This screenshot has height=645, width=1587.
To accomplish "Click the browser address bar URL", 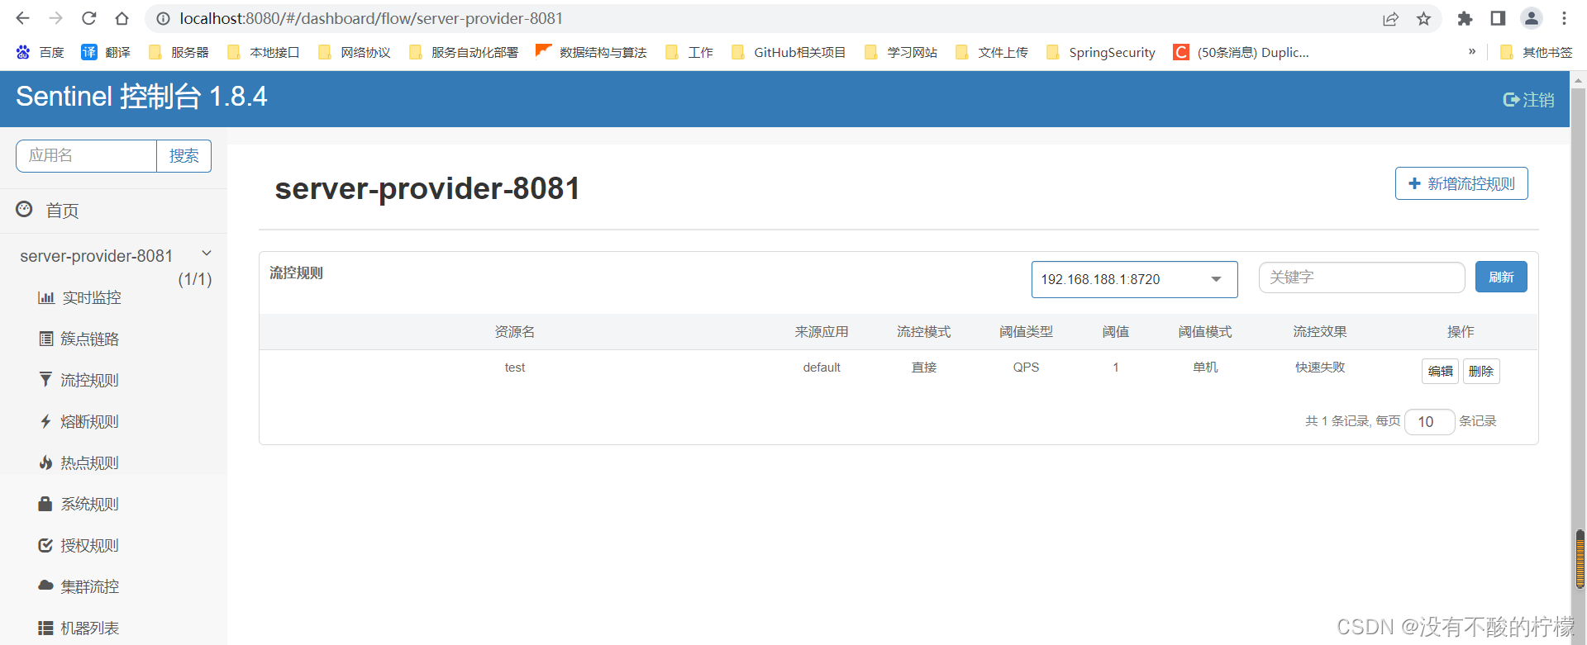I will point(371,18).
